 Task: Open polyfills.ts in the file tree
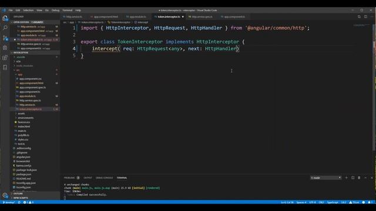point(23,135)
